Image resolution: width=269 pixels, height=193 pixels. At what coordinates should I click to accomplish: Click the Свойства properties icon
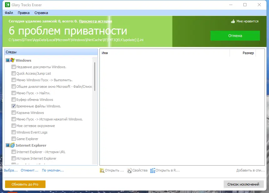[x=129, y=171]
